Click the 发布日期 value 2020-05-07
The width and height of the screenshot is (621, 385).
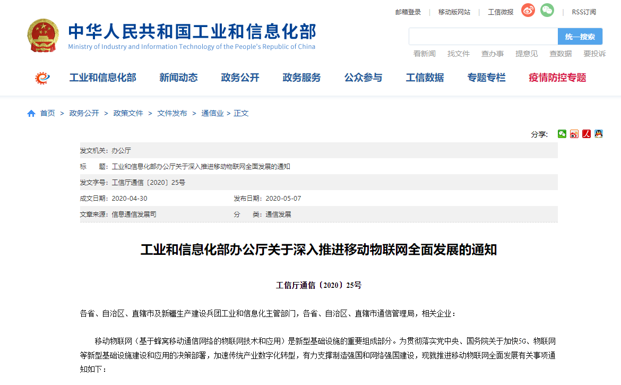(283, 199)
